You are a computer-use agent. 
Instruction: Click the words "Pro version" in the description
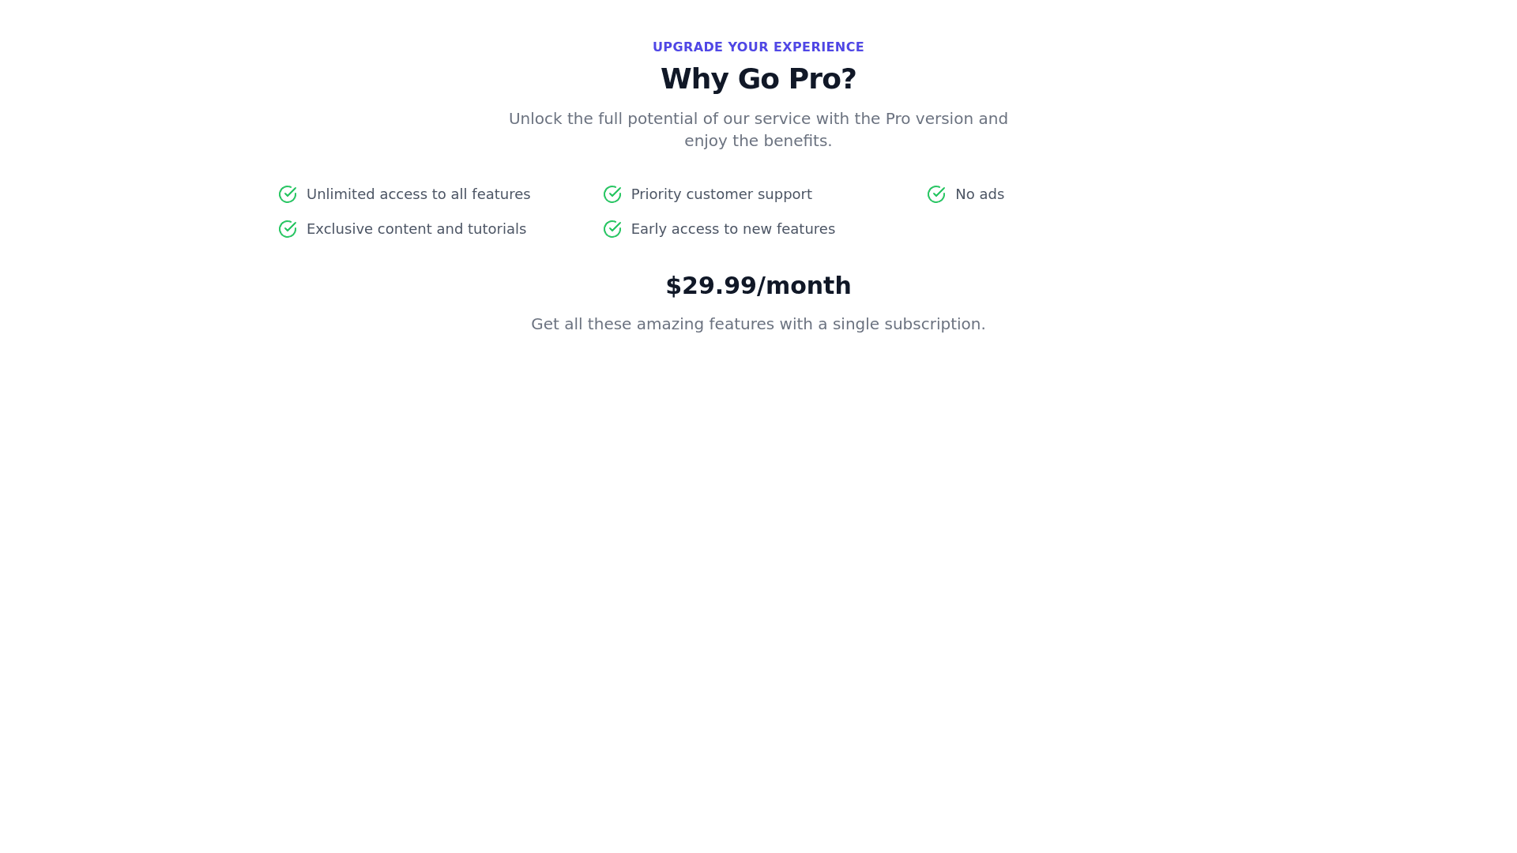pyautogui.click(x=928, y=118)
